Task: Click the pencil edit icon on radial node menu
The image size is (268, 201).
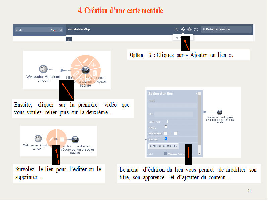Action: pos(86,60)
